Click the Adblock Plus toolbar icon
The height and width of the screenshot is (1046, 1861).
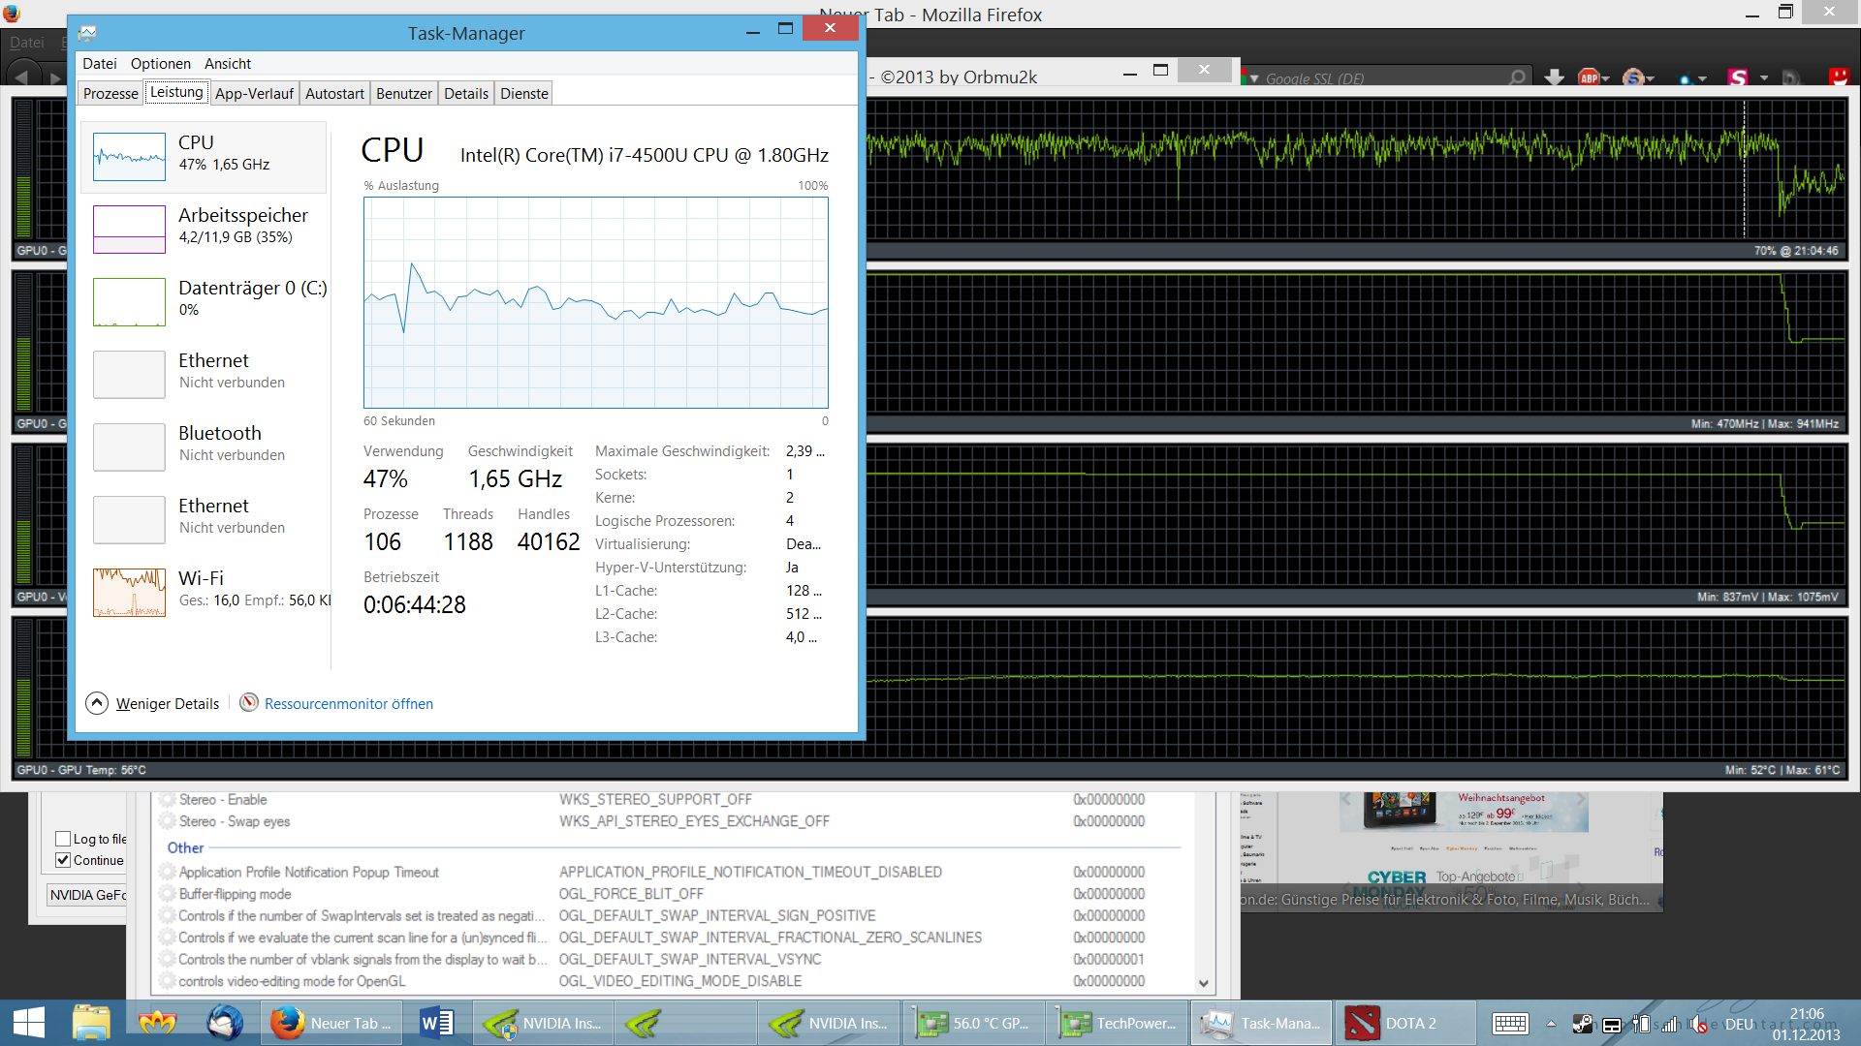[x=1588, y=77]
